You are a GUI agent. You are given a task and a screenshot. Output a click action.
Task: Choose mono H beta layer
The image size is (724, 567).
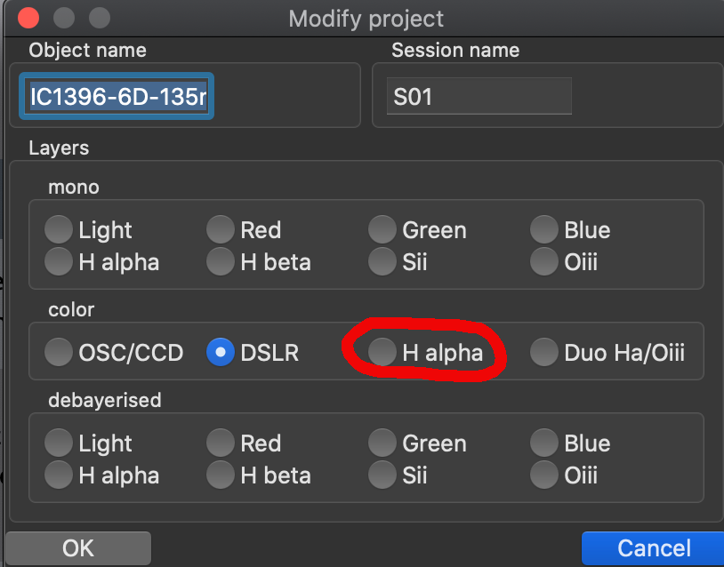221,261
